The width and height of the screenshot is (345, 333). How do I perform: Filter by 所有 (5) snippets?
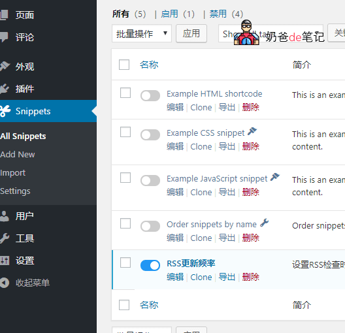click(x=129, y=14)
